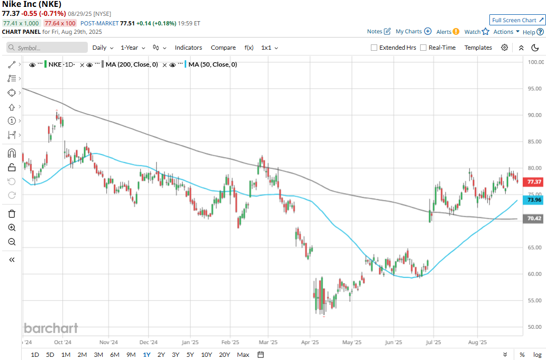The image size is (546, 360).
Task: Open the NKE 1D series options dots
Action: 40,63
